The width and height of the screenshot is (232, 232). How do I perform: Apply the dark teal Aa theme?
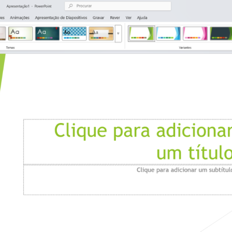click(48, 34)
